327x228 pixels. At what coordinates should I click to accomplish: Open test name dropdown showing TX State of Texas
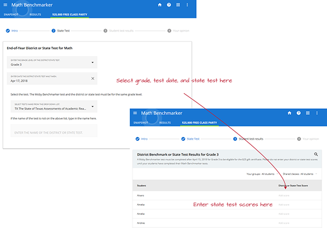pyautogui.click(x=54, y=107)
